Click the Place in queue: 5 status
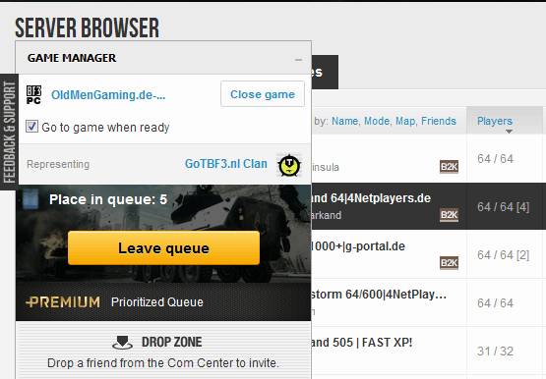 [x=108, y=199]
